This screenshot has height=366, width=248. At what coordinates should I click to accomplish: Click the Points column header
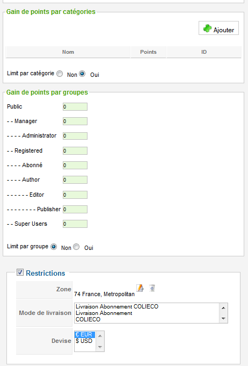pyautogui.click(x=148, y=52)
